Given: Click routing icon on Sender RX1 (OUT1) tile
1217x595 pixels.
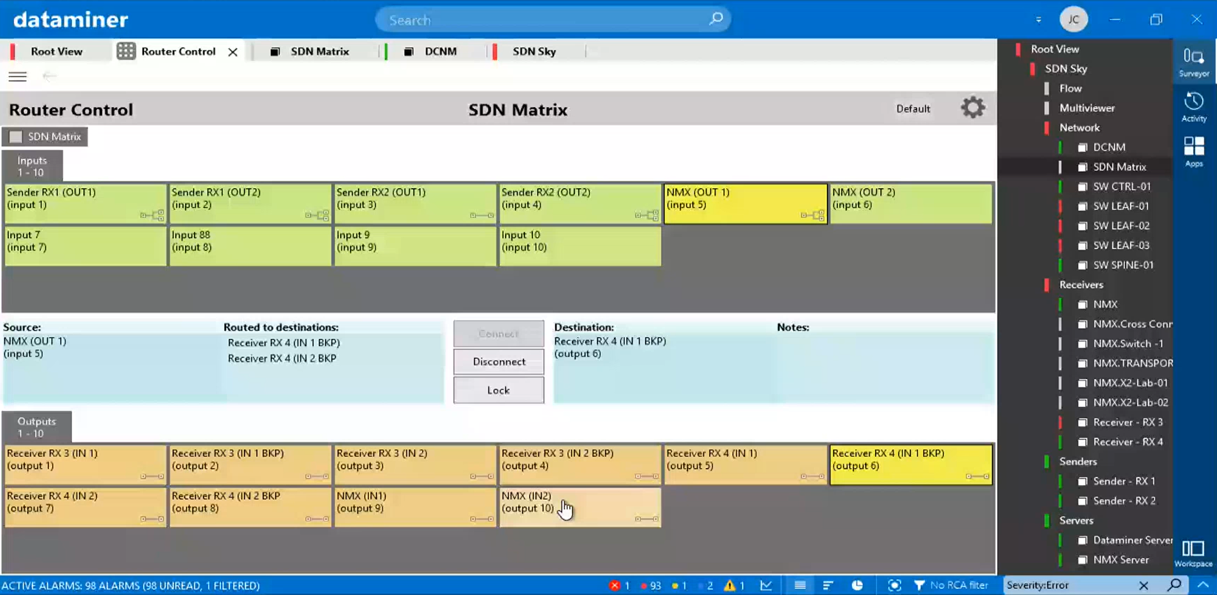Looking at the screenshot, I should pos(152,215).
